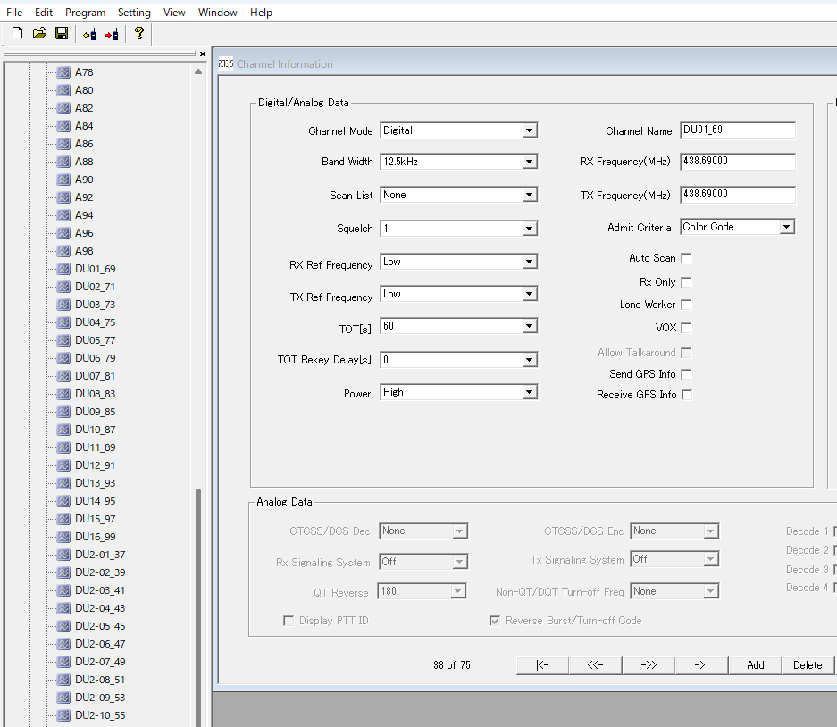Open the Program menu

click(85, 13)
